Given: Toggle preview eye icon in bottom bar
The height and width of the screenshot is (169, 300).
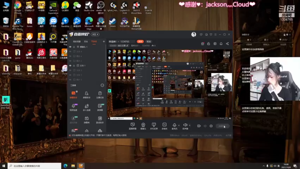Looking at the screenshot, I should [x=205, y=126].
